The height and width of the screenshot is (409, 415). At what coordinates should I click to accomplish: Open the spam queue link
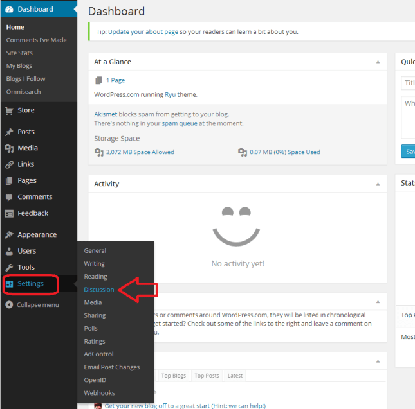click(x=179, y=123)
